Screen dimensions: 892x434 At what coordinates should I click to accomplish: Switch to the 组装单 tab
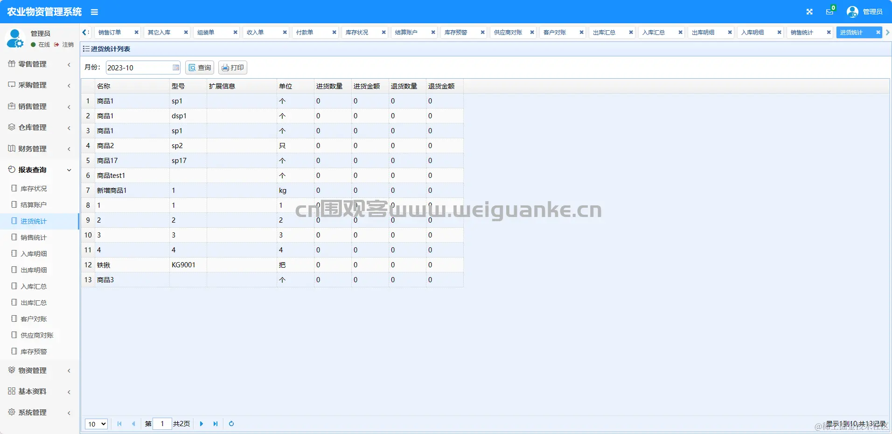[x=206, y=32]
